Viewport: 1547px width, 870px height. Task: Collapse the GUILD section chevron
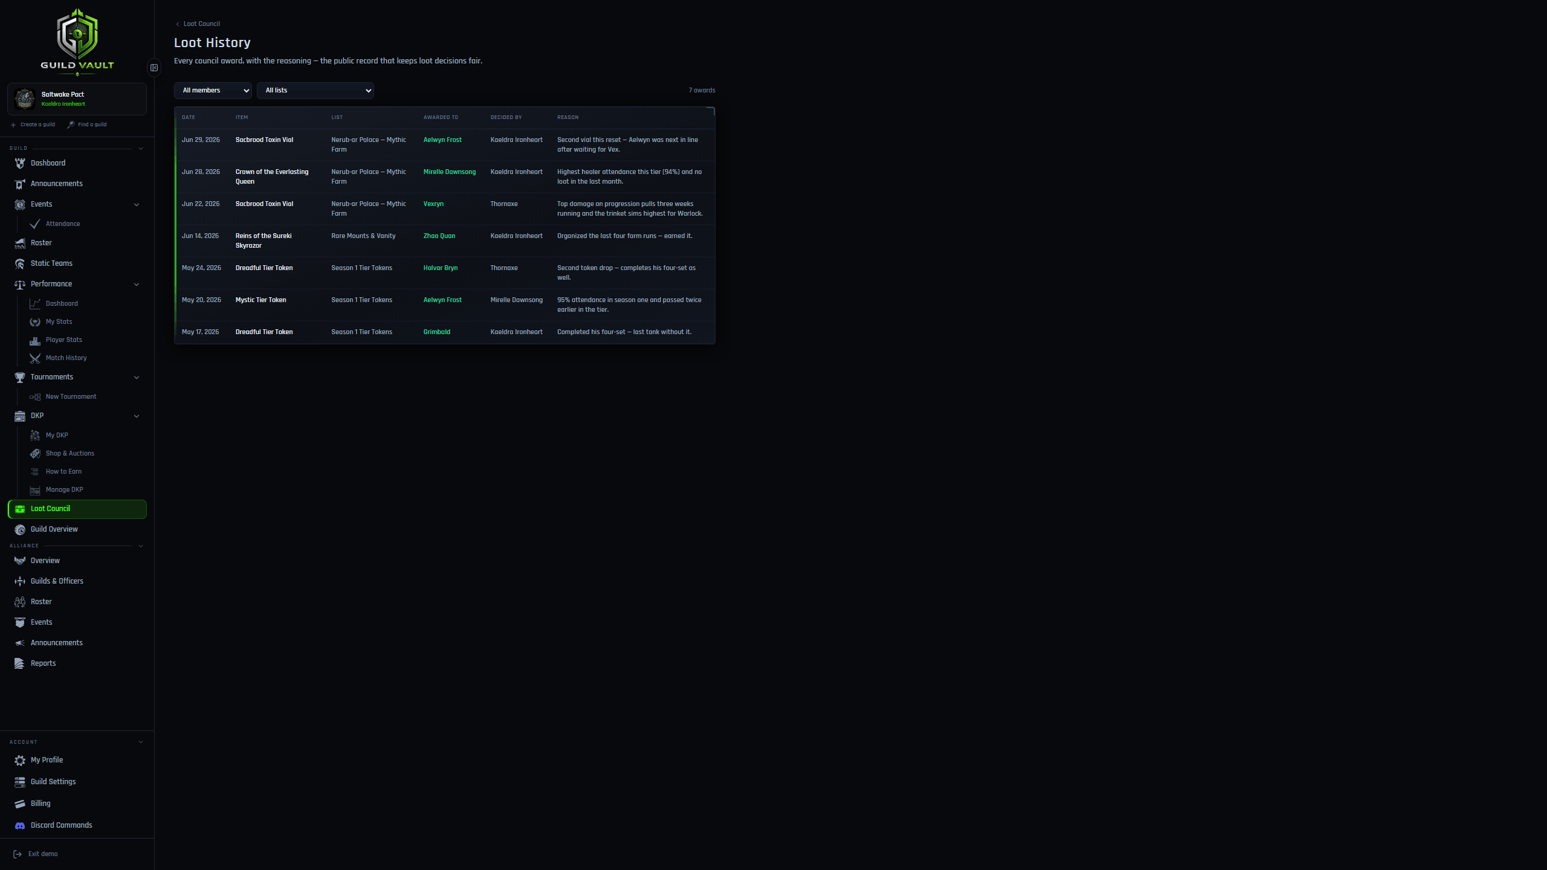point(141,149)
